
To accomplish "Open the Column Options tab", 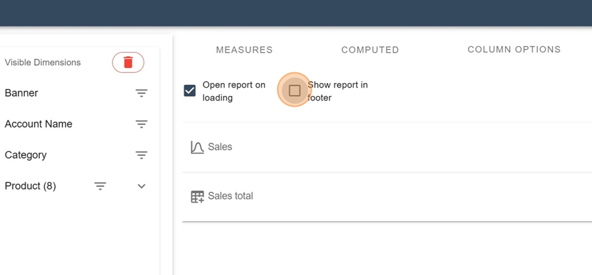I will 514,49.
